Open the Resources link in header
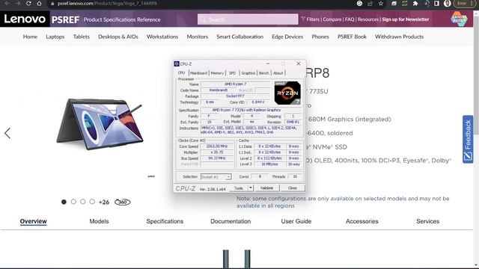 point(368,19)
